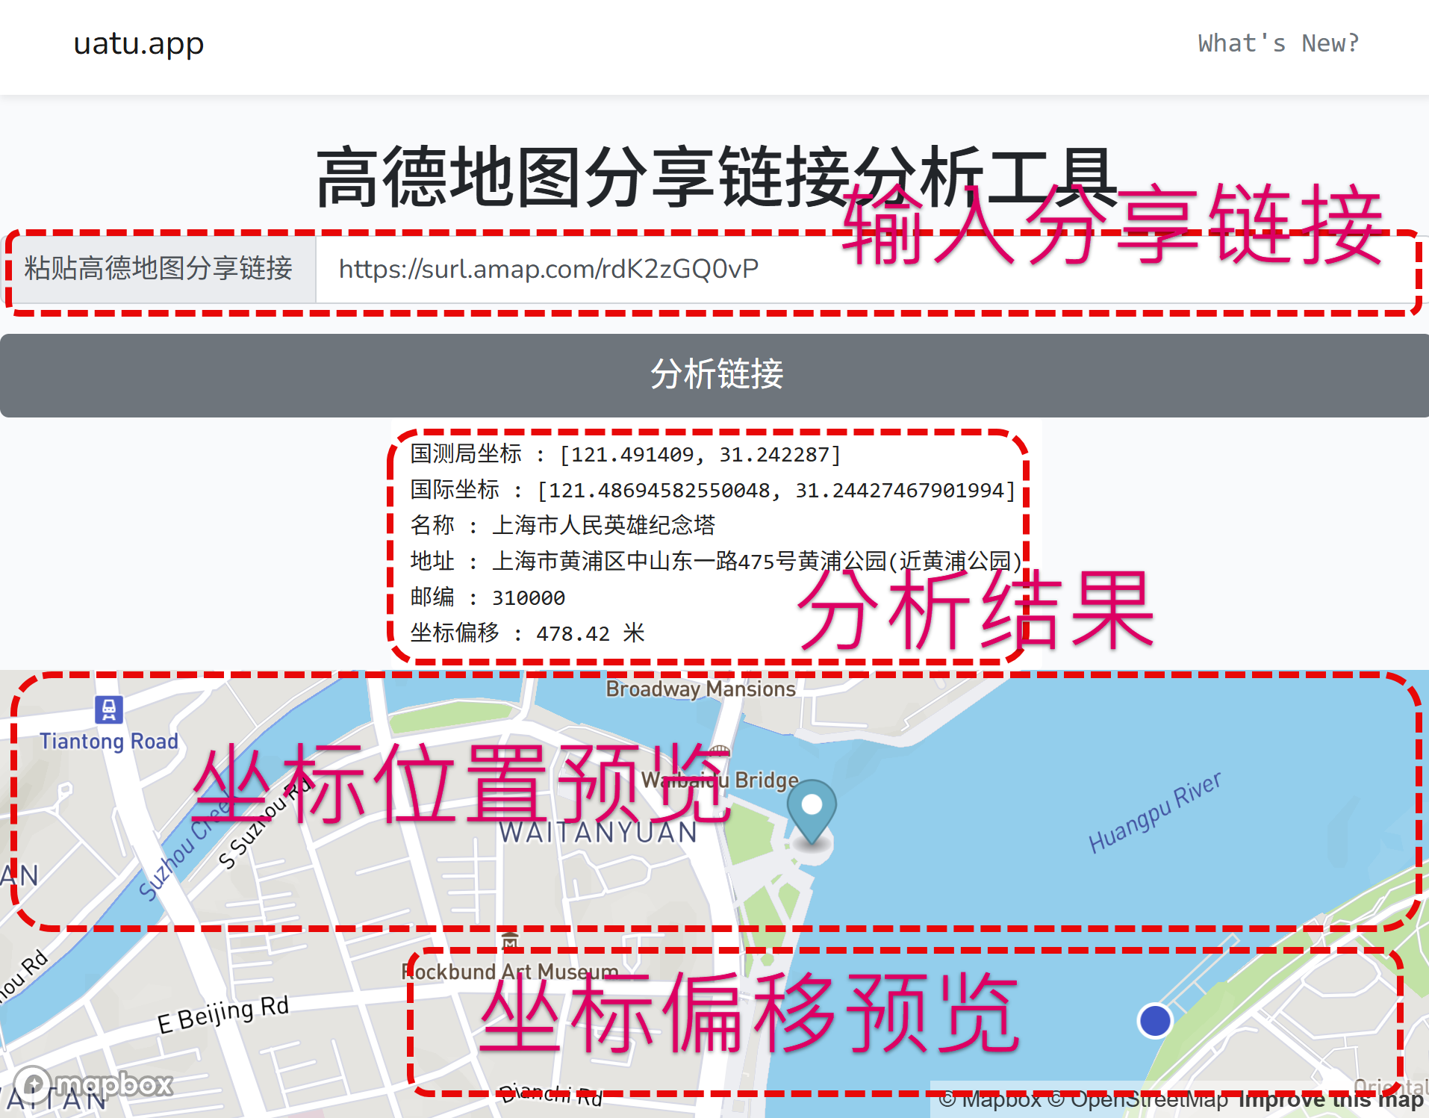The image size is (1429, 1118).
Task: Click the page title 高德地图分享链接分析工具
Action: [x=715, y=178]
